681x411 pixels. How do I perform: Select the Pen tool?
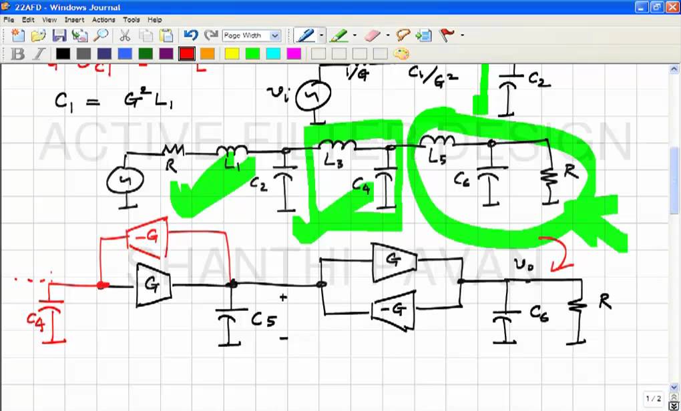[x=305, y=35]
